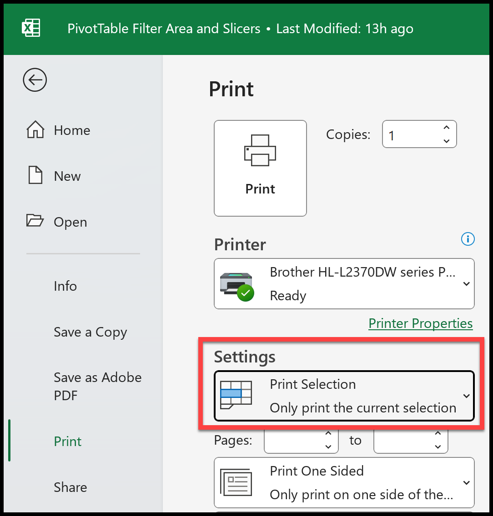Go to the Share section

70,487
